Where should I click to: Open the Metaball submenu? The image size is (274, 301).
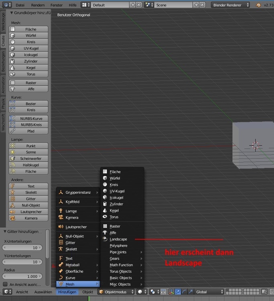point(78,265)
